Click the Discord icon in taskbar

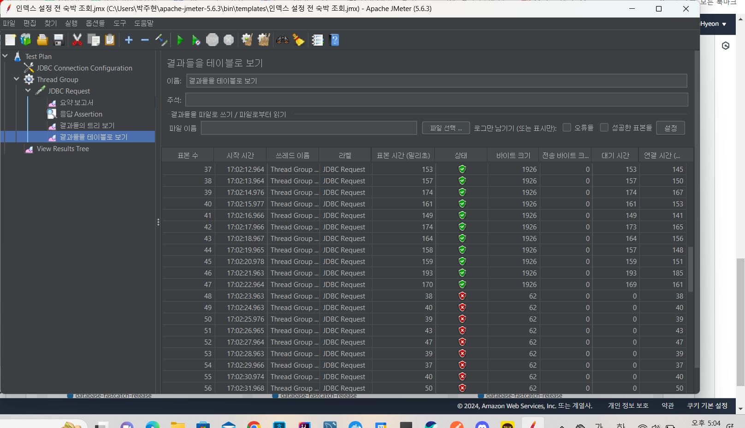(482, 425)
